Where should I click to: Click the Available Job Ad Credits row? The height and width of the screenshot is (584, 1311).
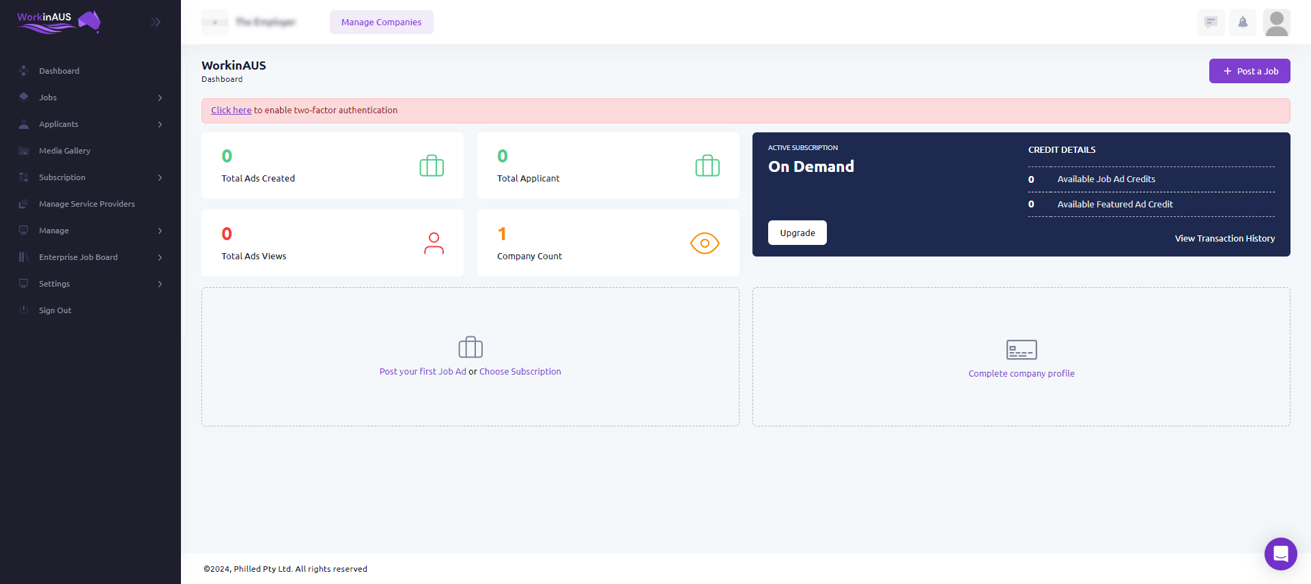click(x=1151, y=179)
